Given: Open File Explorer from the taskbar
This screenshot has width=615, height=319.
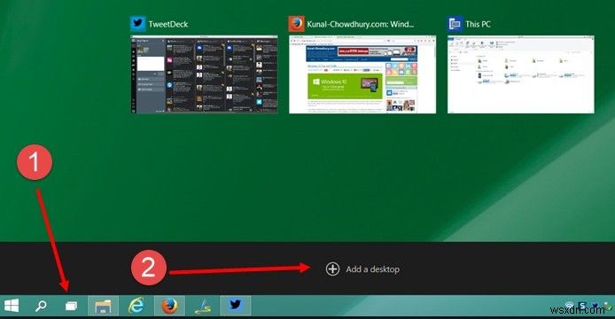Looking at the screenshot, I should tap(103, 306).
